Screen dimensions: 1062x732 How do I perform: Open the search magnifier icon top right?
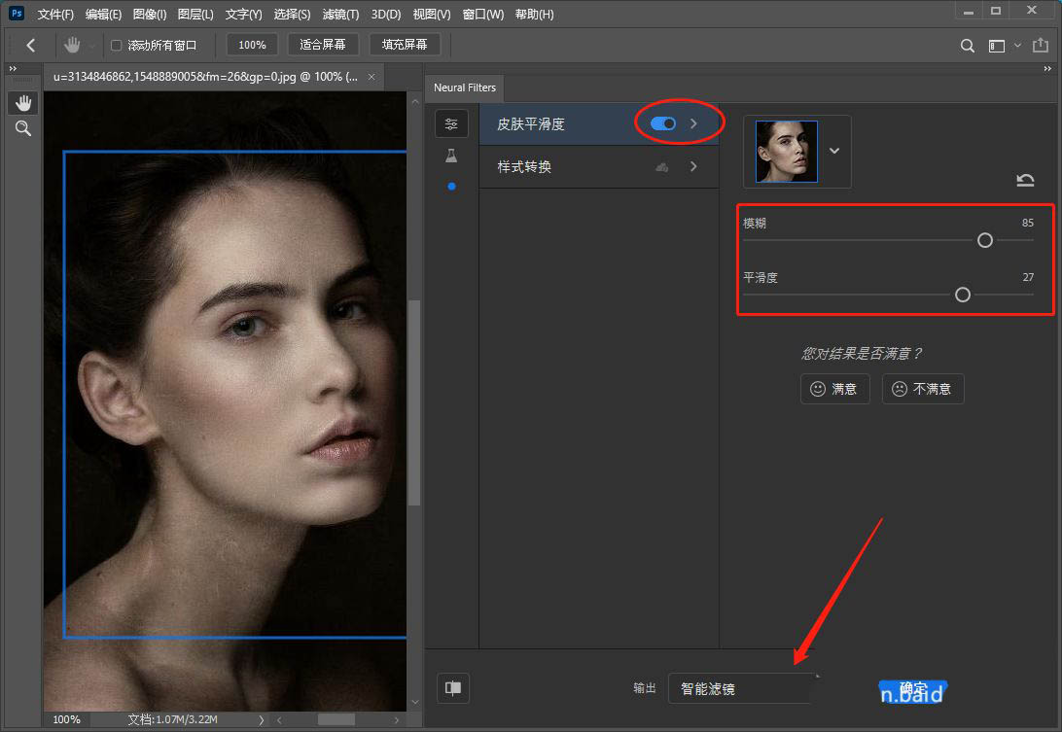click(x=967, y=46)
